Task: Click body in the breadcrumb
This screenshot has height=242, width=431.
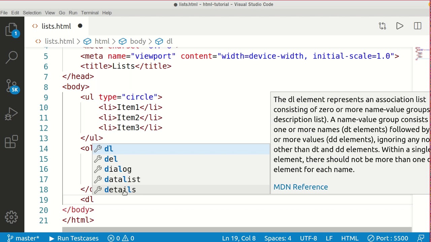Action: tap(138, 41)
